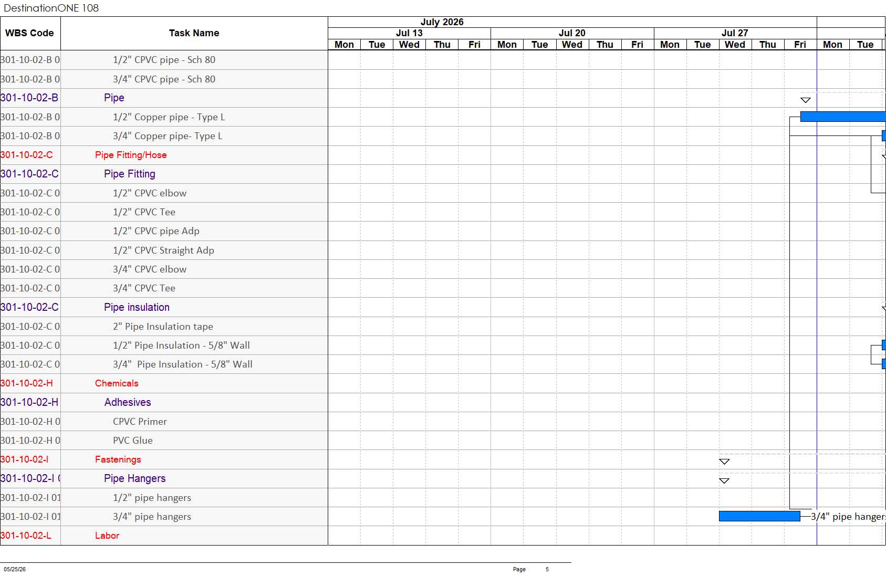
Task: Select the Pipe Hangers summary task
Action: (134, 478)
